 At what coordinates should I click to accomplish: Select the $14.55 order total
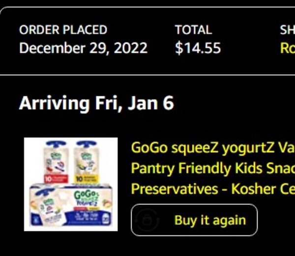pyautogui.click(x=198, y=48)
